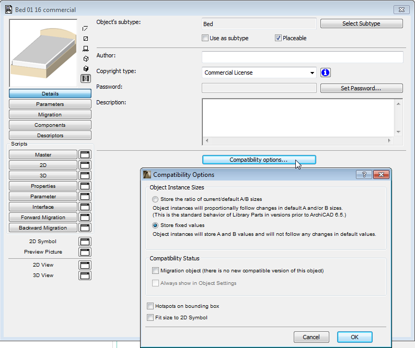Click the 2D Symbol label
The width and height of the screenshot is (415, 348).
click(43, 242)
